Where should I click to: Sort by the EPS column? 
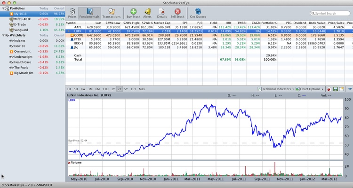pyautogui.click(x=179, y=23)
